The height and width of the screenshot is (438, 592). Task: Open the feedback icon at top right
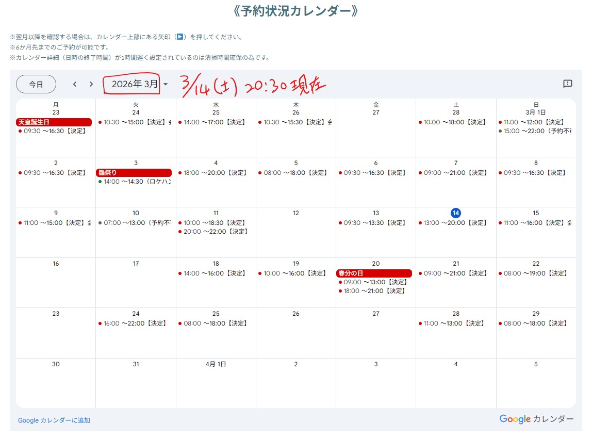[567, 84]
